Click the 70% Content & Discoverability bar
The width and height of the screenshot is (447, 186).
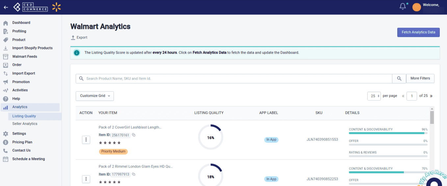pyautogui.click(x=388, y=172)
